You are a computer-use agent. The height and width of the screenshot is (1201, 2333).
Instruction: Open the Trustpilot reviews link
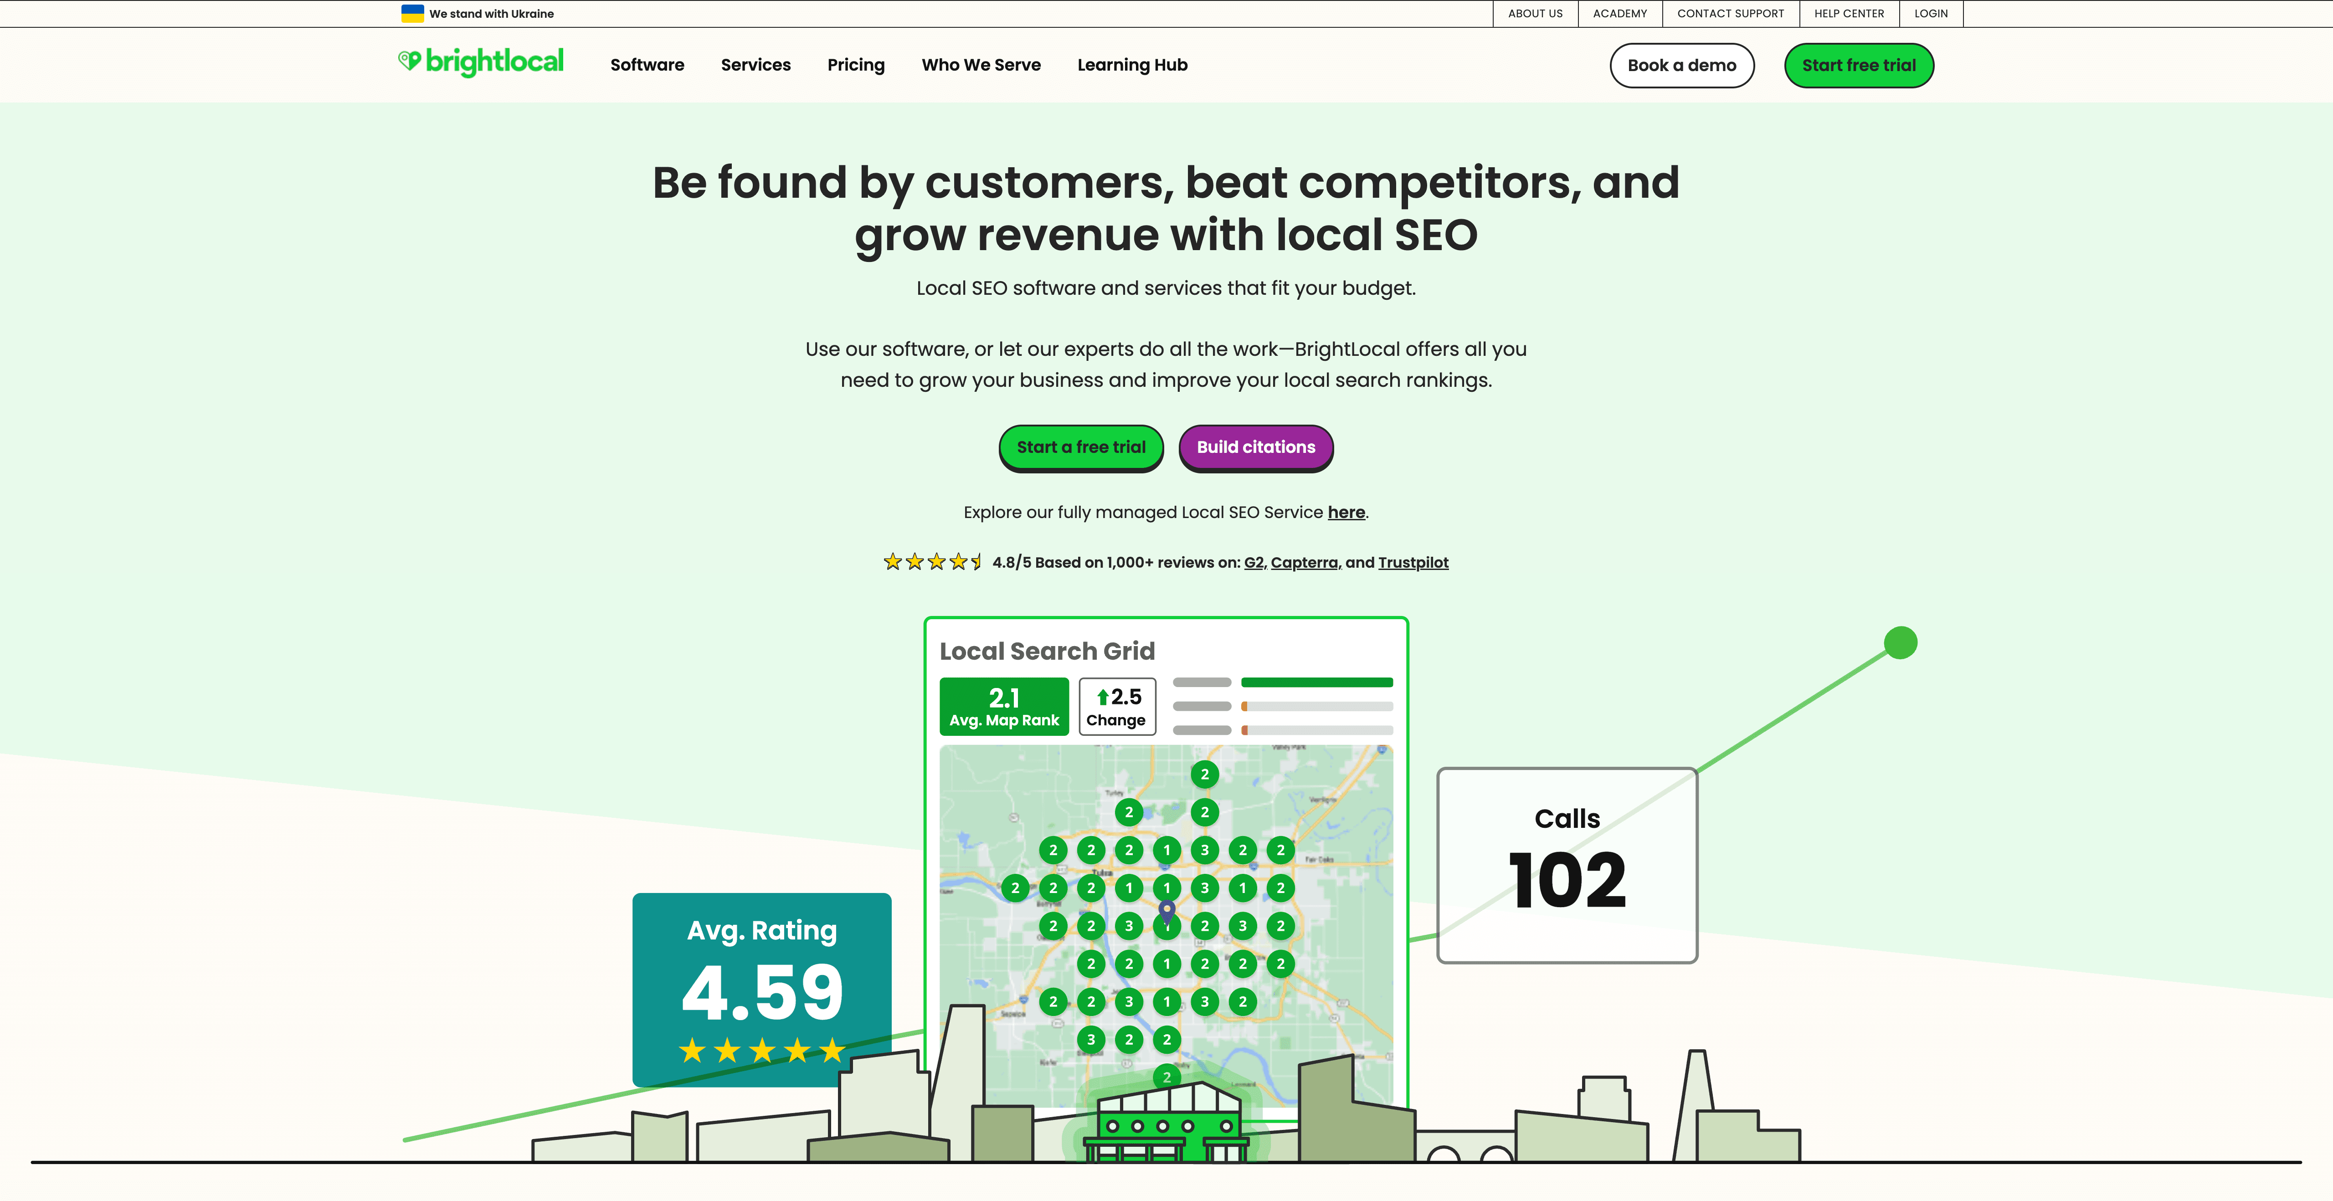click(x=1413, y=563)
